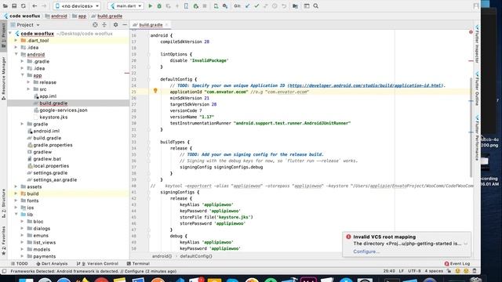Click the android breadcrumb in navigation bar
The height and width of the screenshot is (282, 502).
click(x=56, y=16)
